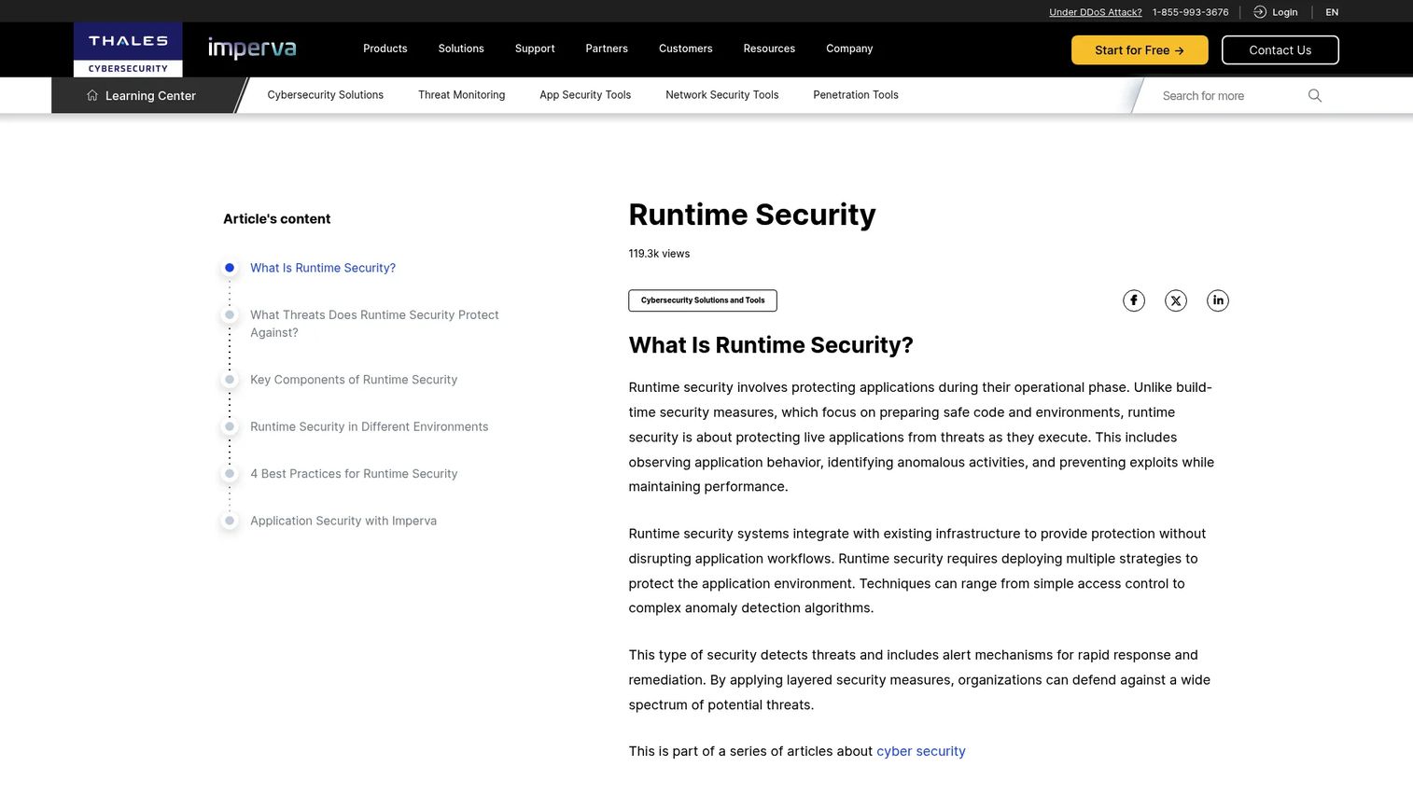Viewport: 1413px width, 794px height.
Task: Click the Search for more field
Action: tap(1230, 95)
